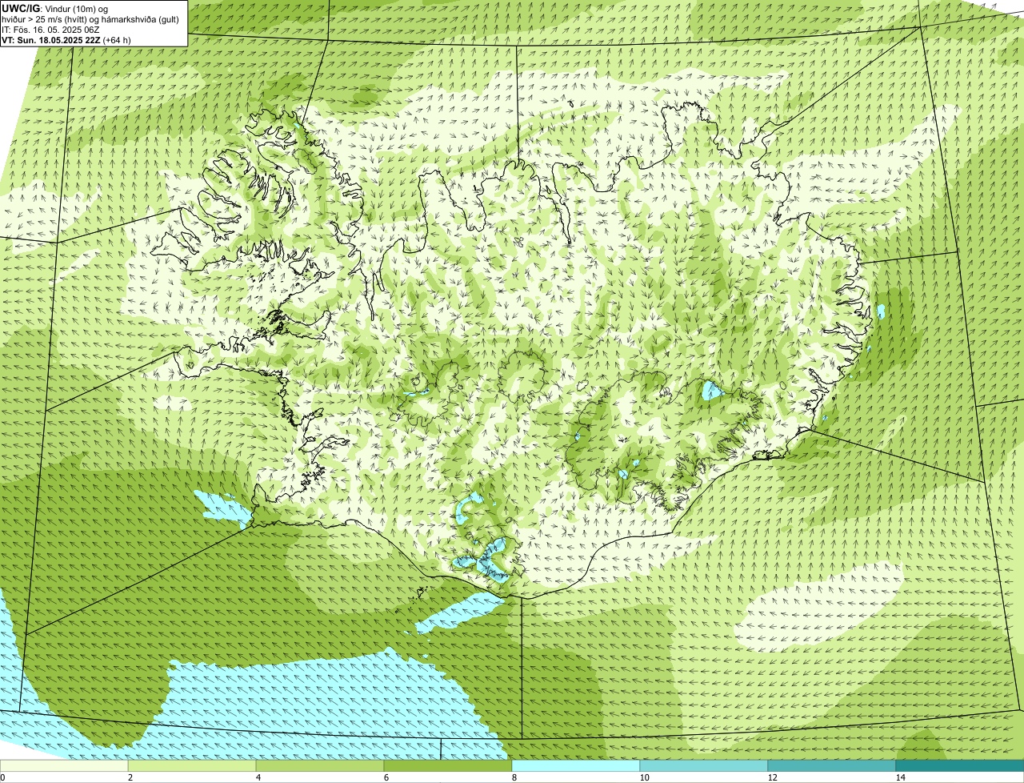Screen dimensions: 1024x783
Task: Click the 10–12 m/s turquoise legend swatch
Action: pos(704,765)
